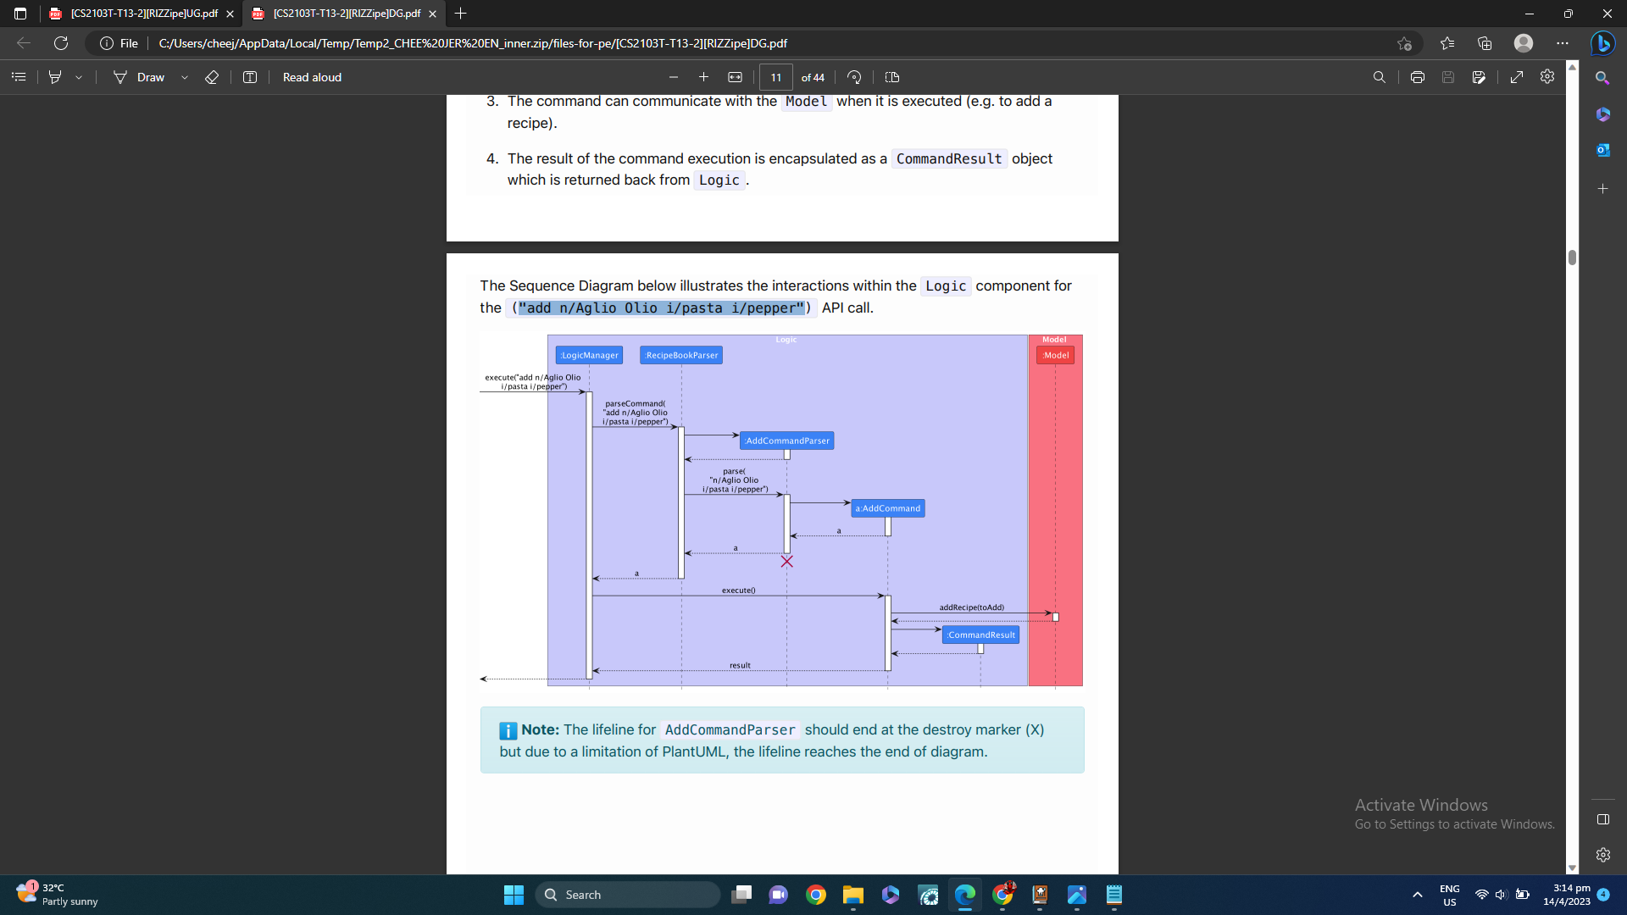1627x915 pixels.
Task: Open the Print dialog
Action: (1417, 77)
